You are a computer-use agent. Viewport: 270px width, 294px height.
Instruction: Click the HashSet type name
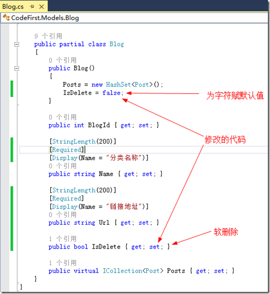pyautogui.click(x=118, y=84)
